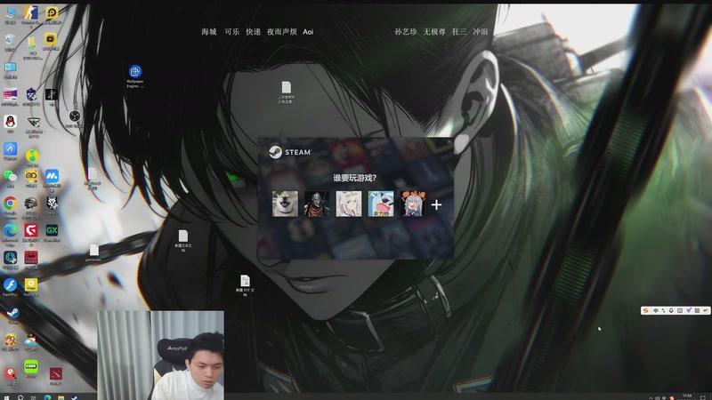712x400 pixels.
Task: Open the yellow PotPlayer desktop icon
Action: [x=31, y=287]
